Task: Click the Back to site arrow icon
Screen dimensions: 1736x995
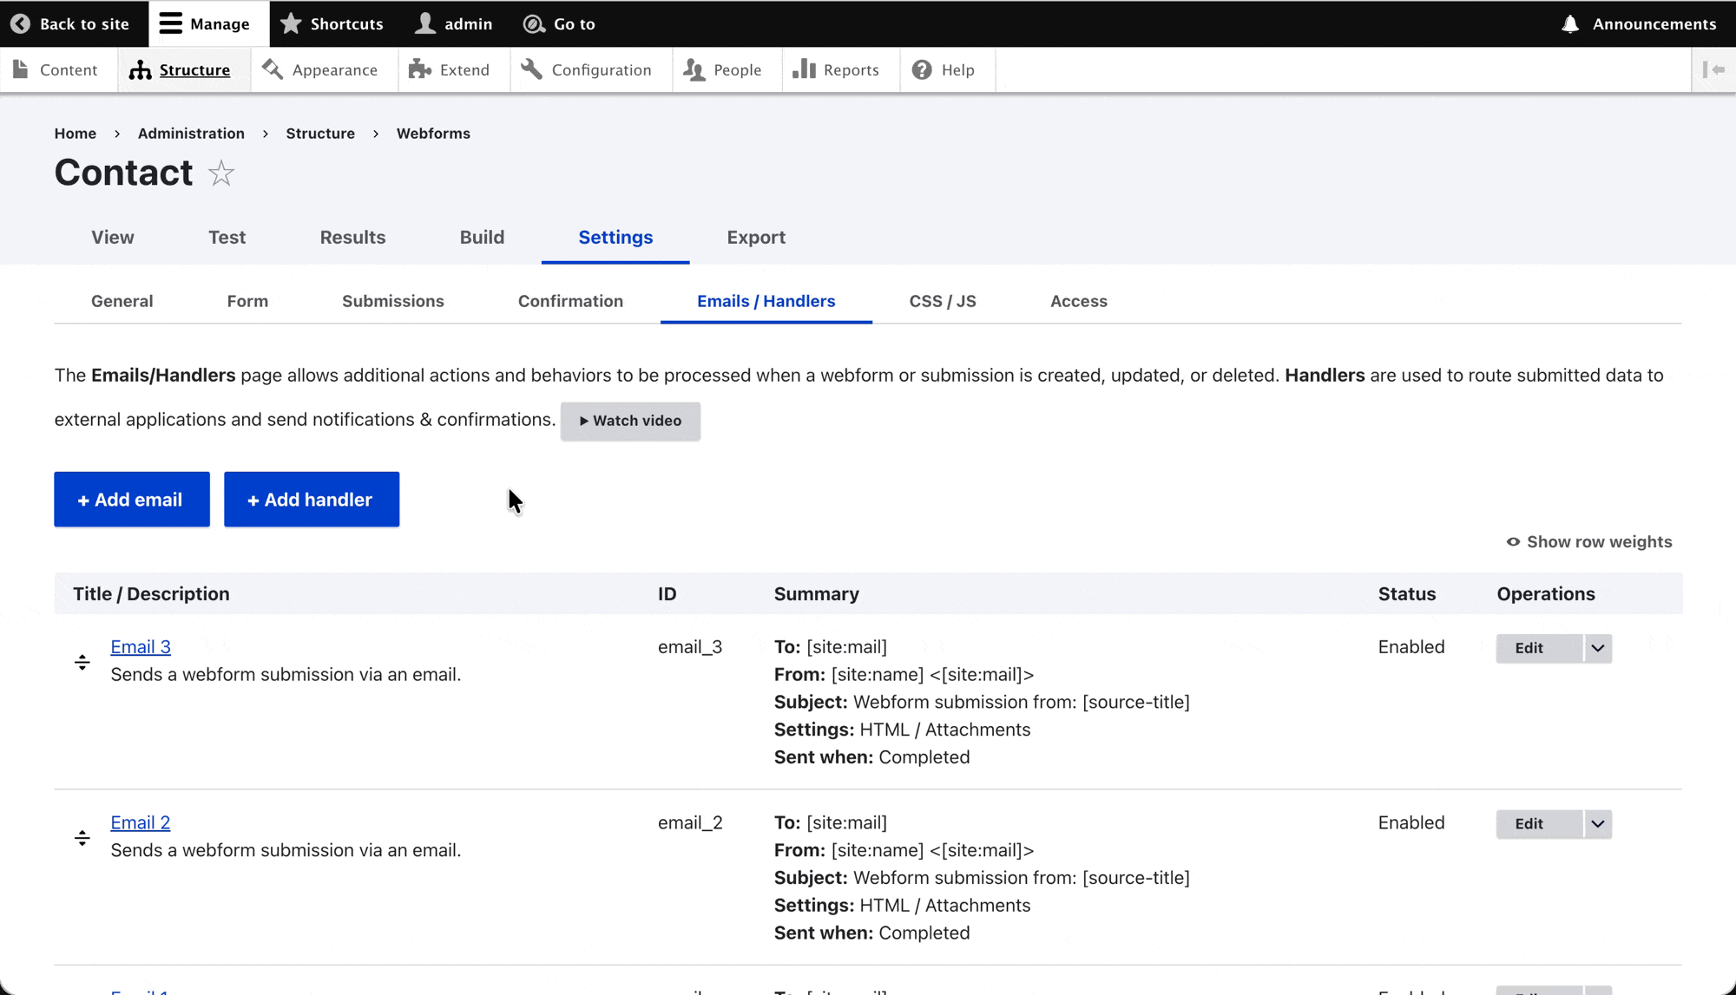Action: pos(21,24)
